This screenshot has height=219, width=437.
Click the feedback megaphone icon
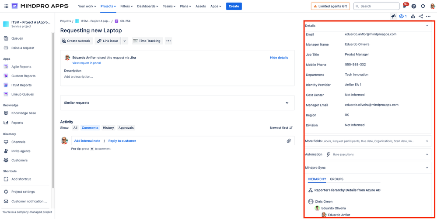click(393, 17)
